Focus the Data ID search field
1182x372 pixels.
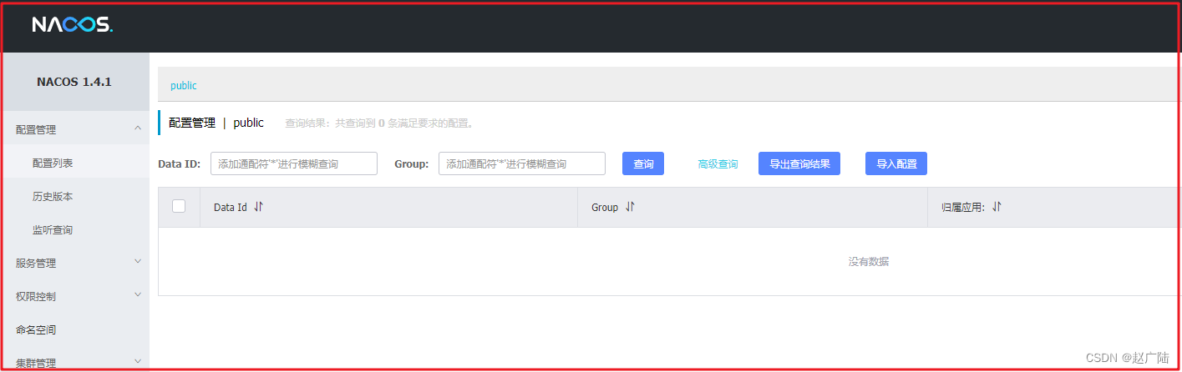(x=294, y=163)
